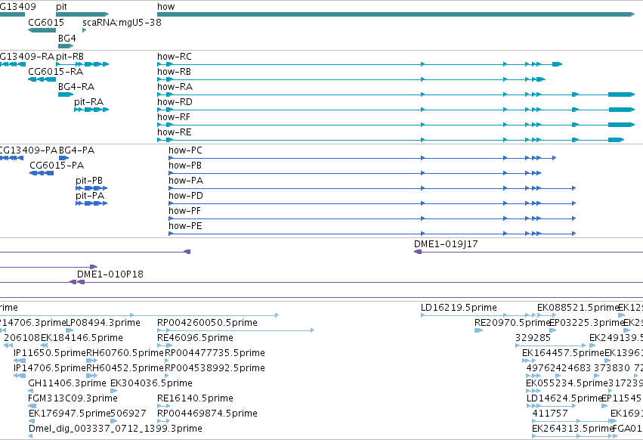Click the RE46096.5prime EST label
Screen dimensions: 643x440
click(195, 338)
